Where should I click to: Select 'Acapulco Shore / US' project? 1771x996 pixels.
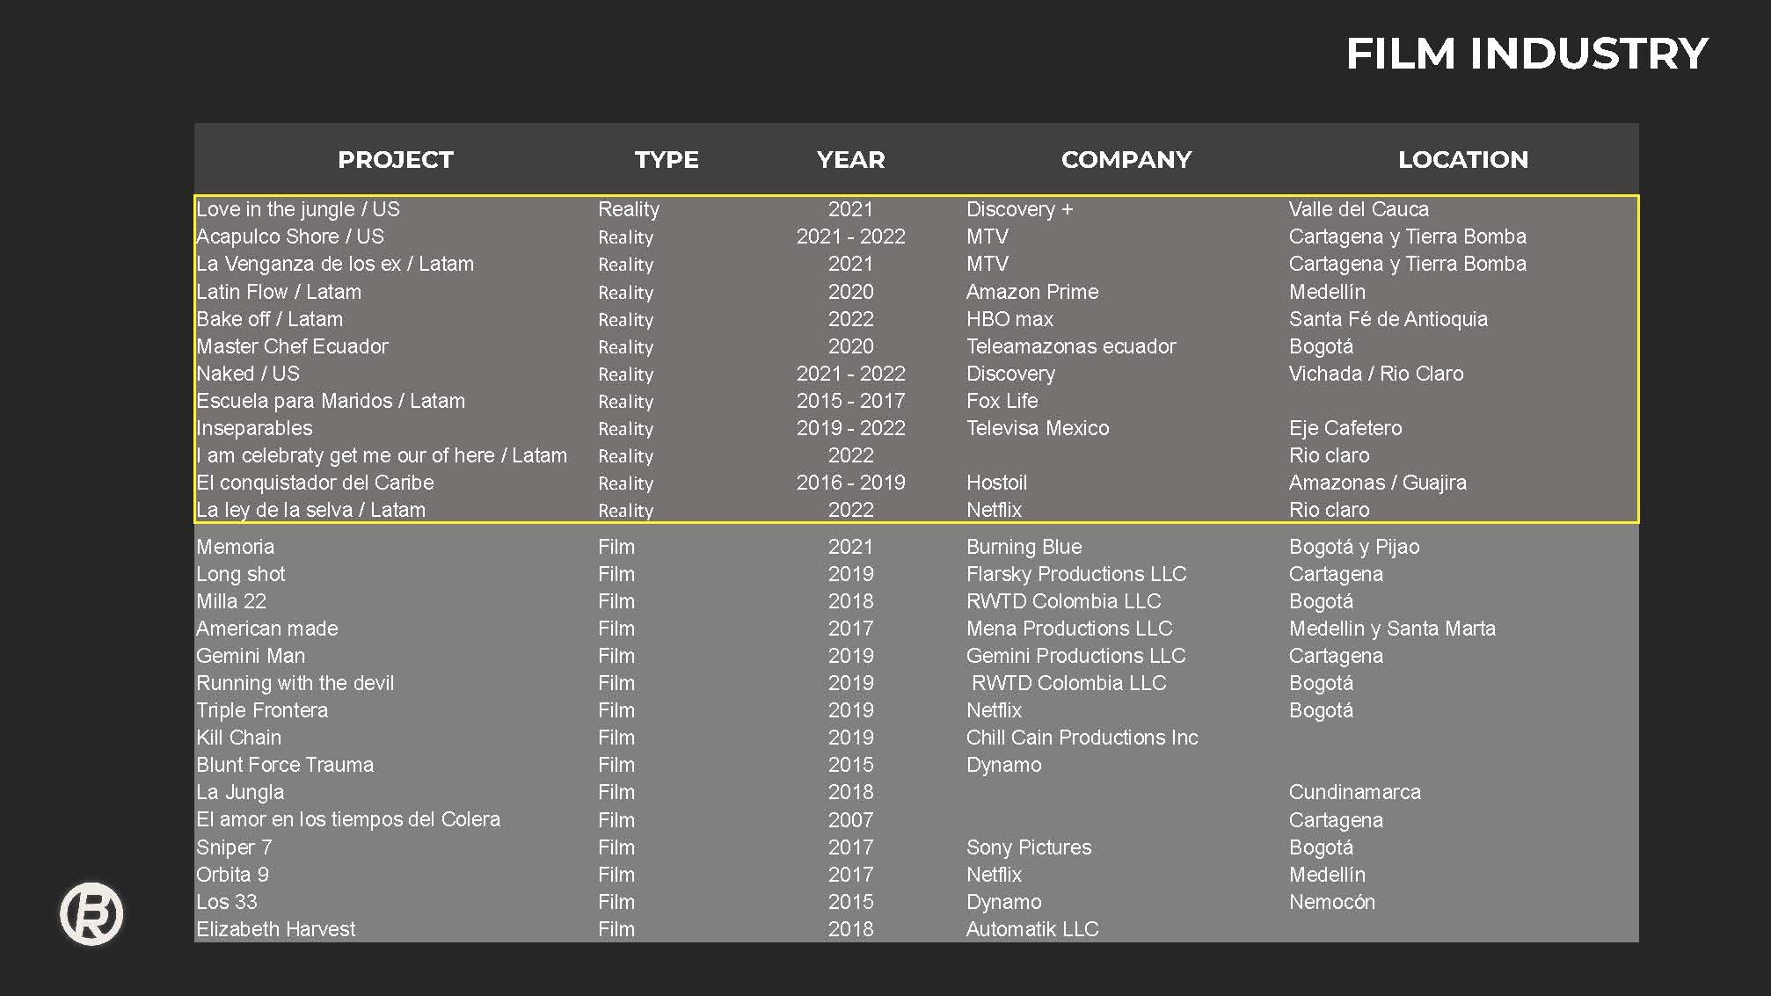point(290,236)
